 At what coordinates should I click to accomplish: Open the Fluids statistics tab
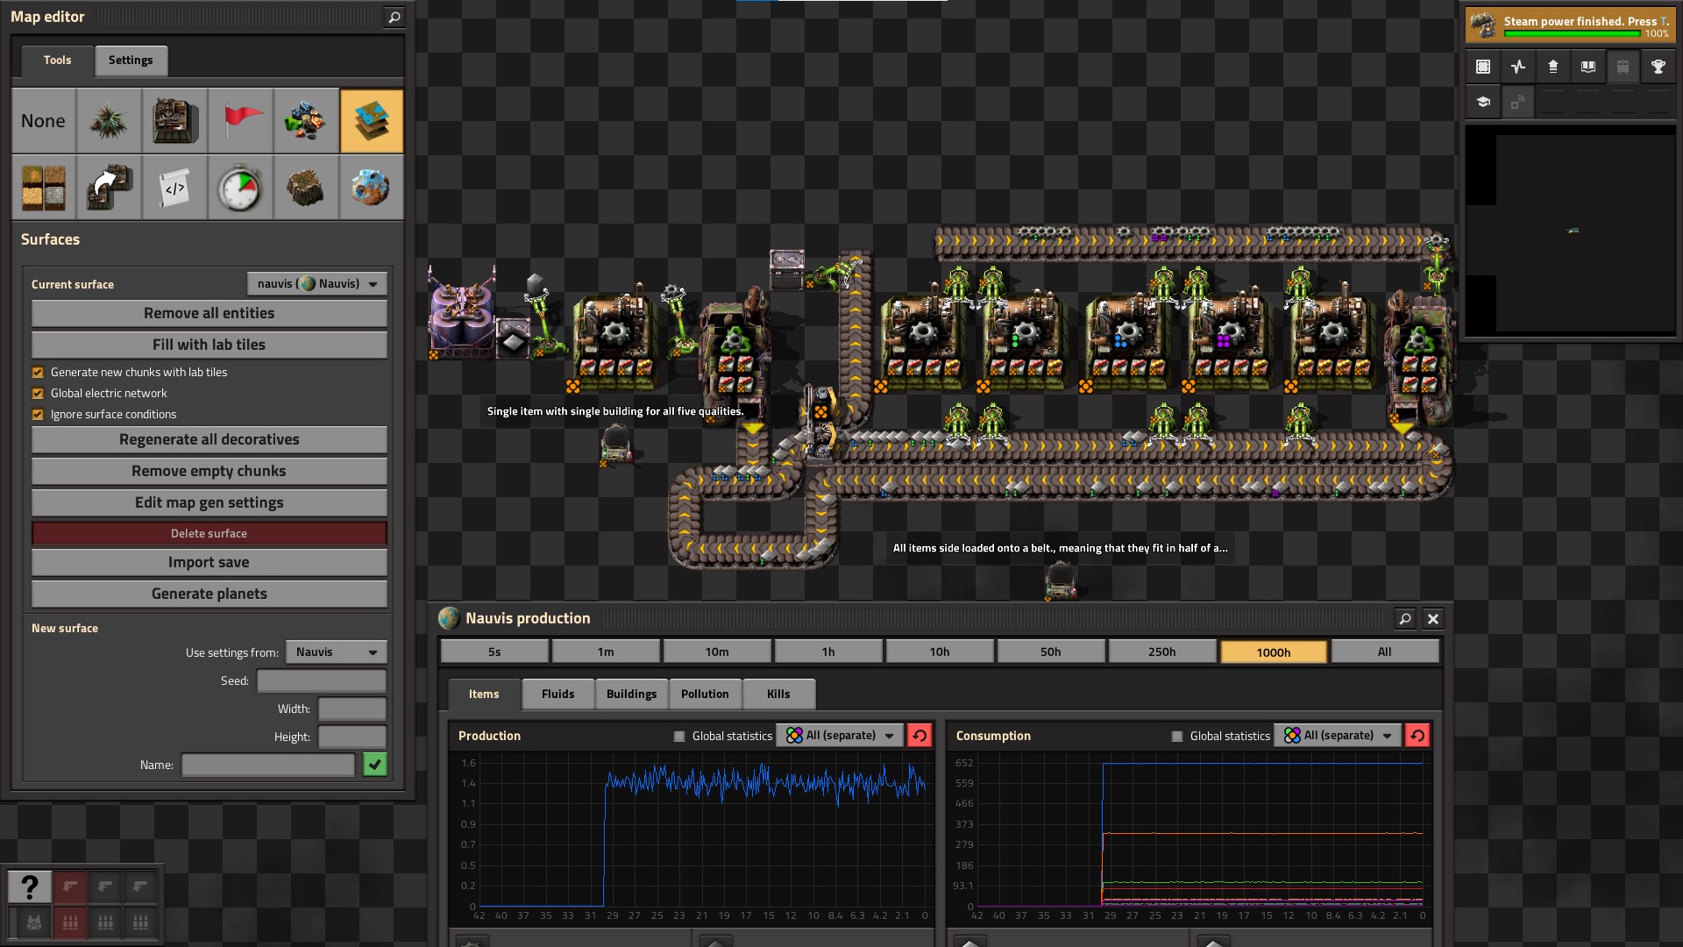click(558, 694)
